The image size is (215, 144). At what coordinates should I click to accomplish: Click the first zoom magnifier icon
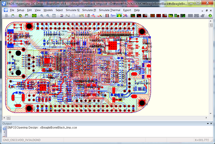pyautogui.click(x=42, y=16)
